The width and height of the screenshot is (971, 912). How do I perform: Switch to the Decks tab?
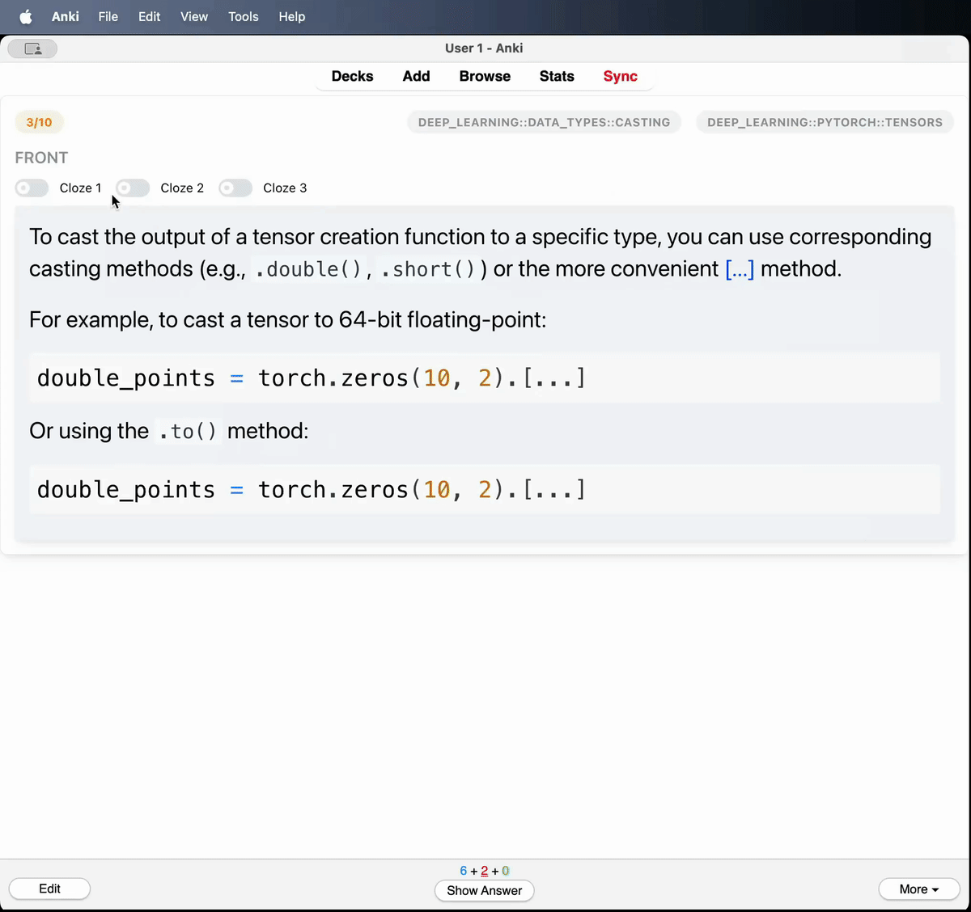(352, 76)
